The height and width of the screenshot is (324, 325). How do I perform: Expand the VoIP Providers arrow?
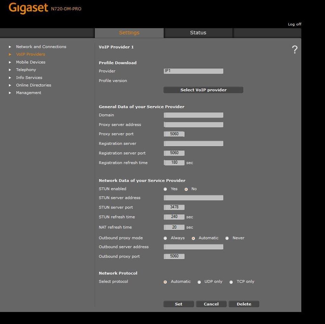click(10, 54)
